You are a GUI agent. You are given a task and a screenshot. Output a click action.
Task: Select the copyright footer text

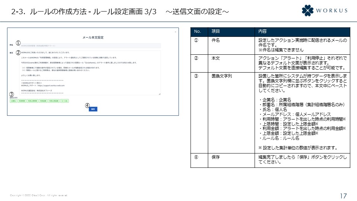(x=39, y=195)
